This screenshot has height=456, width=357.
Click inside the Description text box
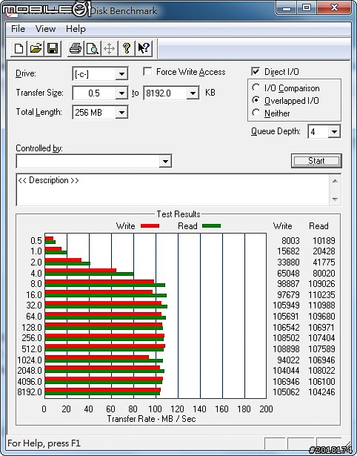coord(173,190)
